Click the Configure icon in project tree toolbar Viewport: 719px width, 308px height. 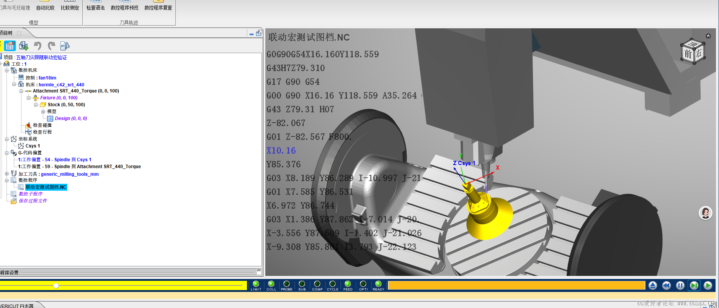[10, 46]
